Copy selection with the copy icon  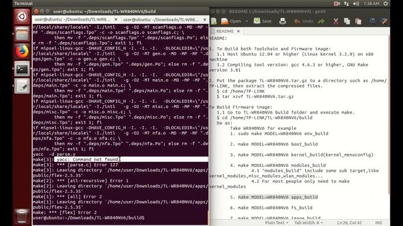pyautogui.click(x=347, y=21)
